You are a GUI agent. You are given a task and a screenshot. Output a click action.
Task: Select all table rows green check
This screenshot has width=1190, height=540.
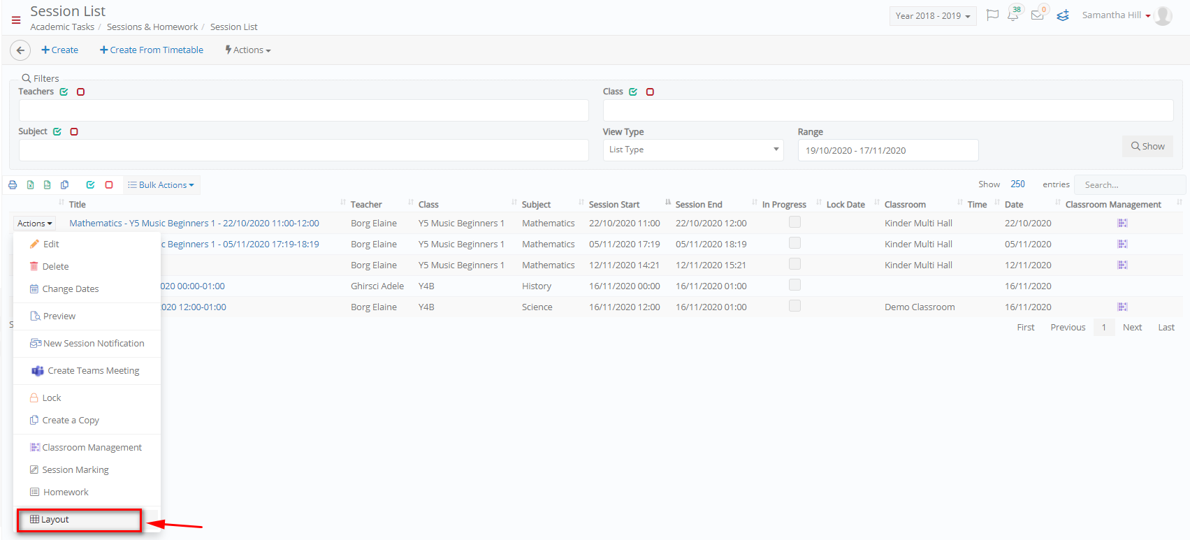pos(90,185)
